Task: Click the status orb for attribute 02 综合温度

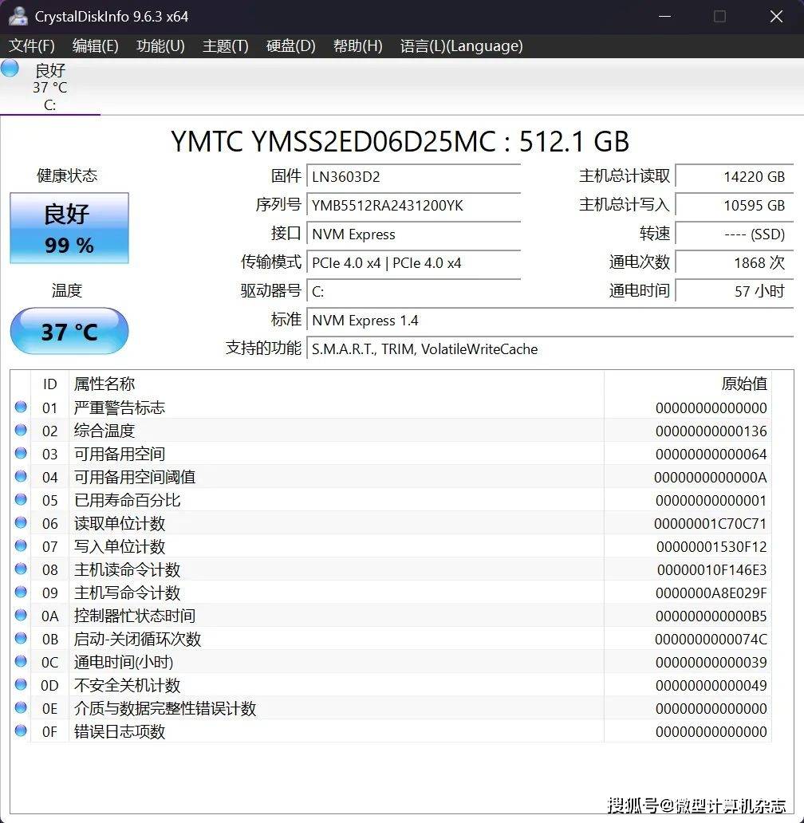Action: point(21,430)
